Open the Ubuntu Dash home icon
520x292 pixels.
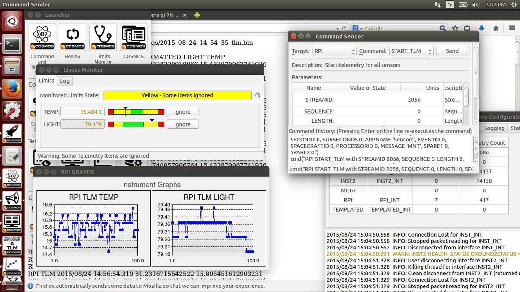12,21
